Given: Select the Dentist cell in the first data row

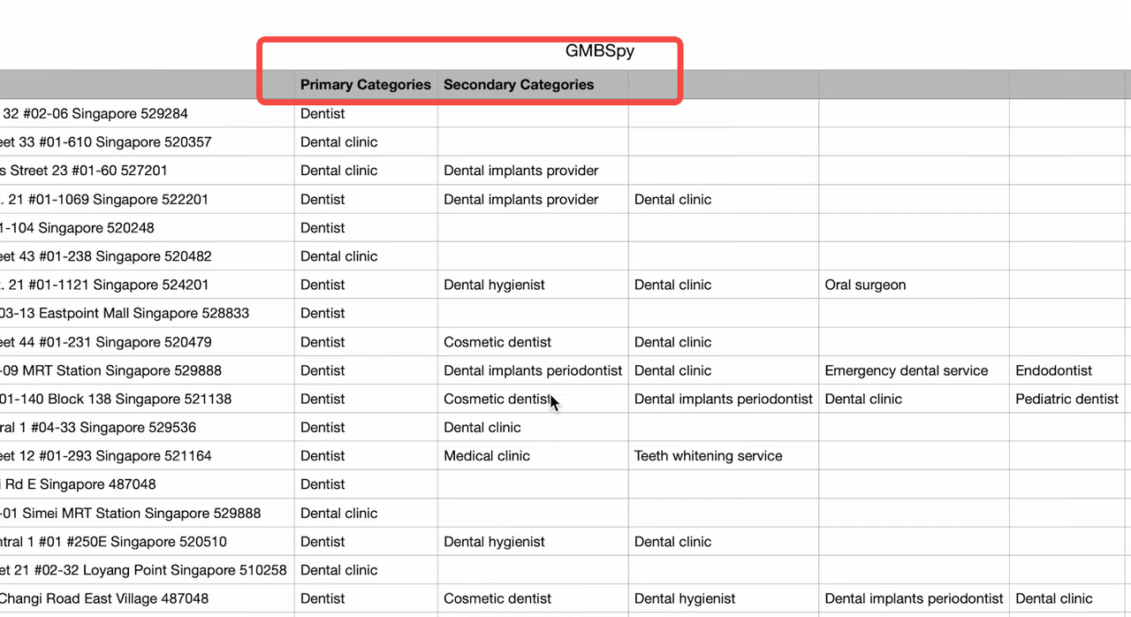Looking at the screenshot, I should click(x=366, y=113).
